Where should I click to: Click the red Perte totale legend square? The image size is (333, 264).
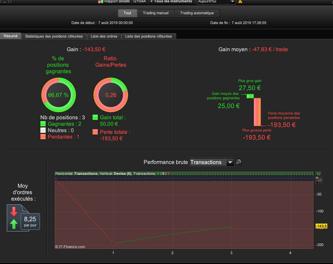tap(95, 132)
